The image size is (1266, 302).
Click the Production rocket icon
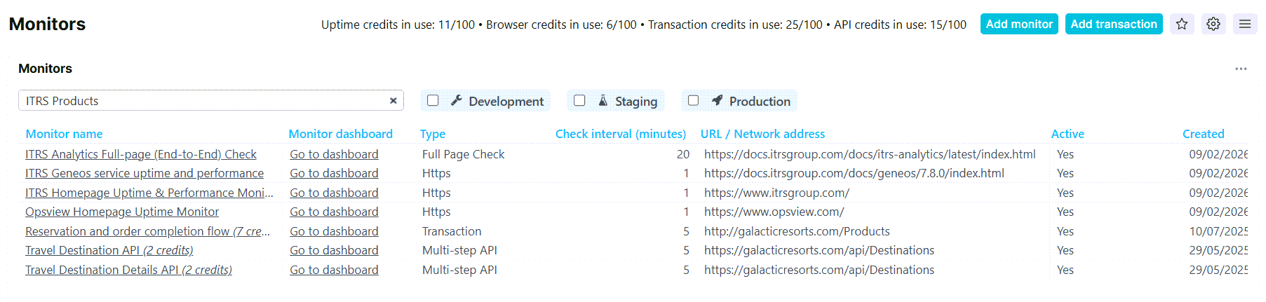pos(717,101)
